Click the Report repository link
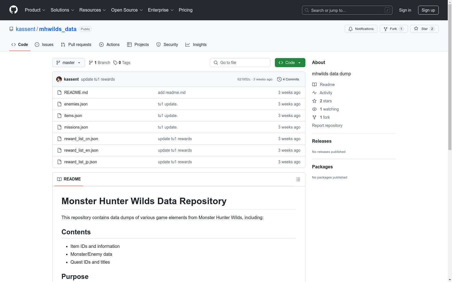The width and height of the screenshot is (452, 282). click(x=327, y=125)
